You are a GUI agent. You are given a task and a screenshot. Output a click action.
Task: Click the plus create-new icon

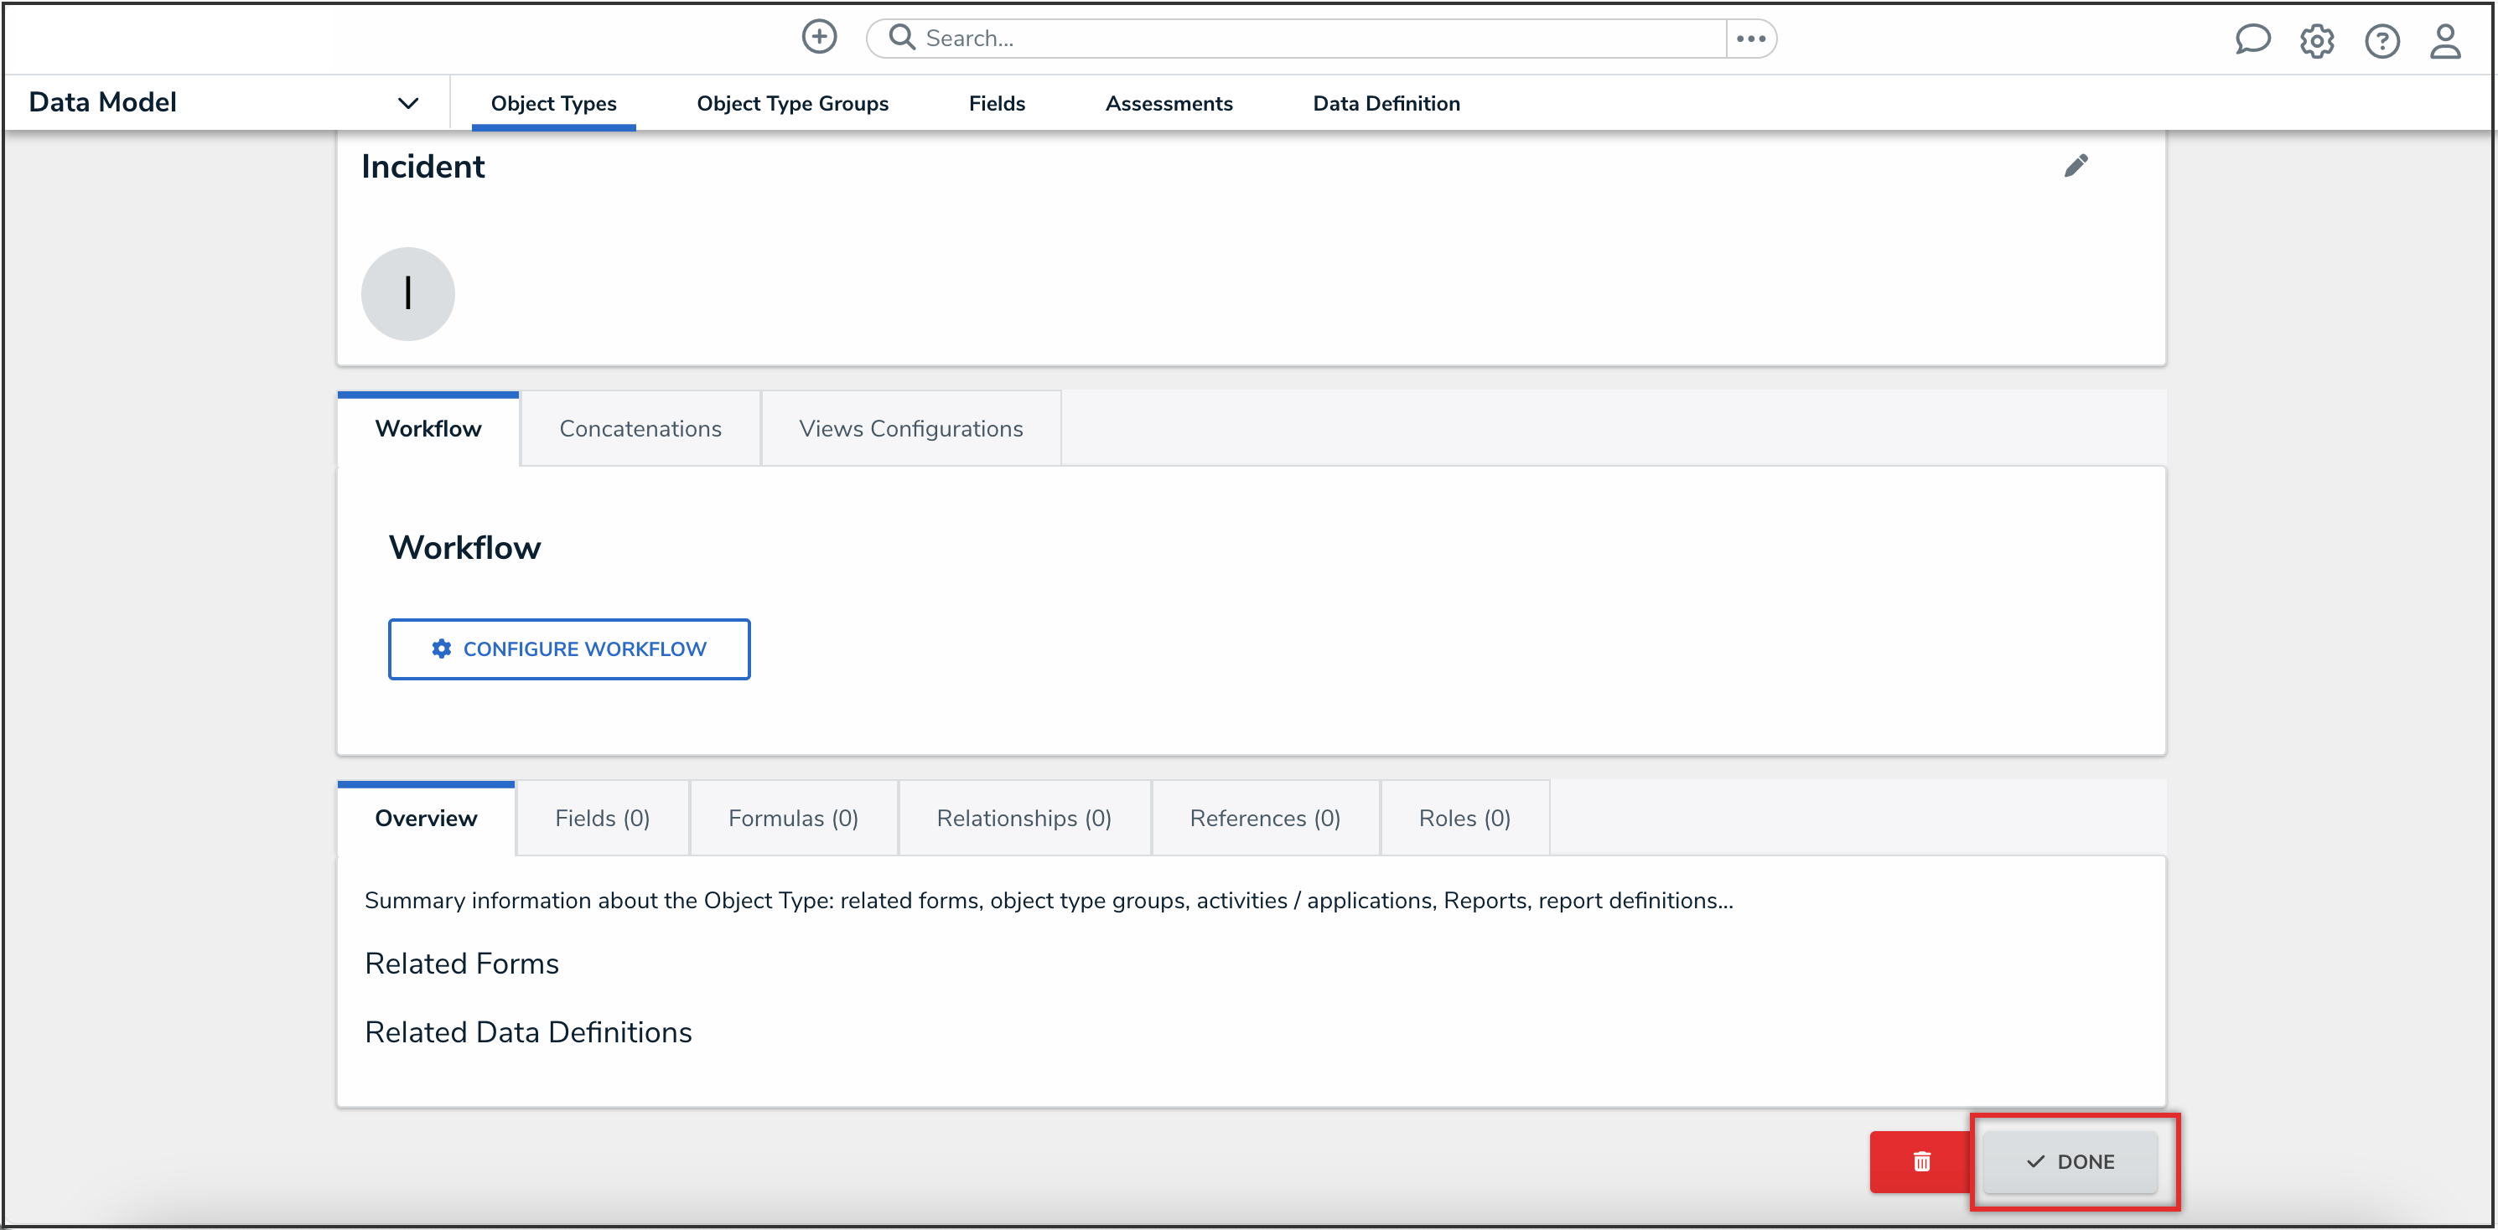(818, 38)
